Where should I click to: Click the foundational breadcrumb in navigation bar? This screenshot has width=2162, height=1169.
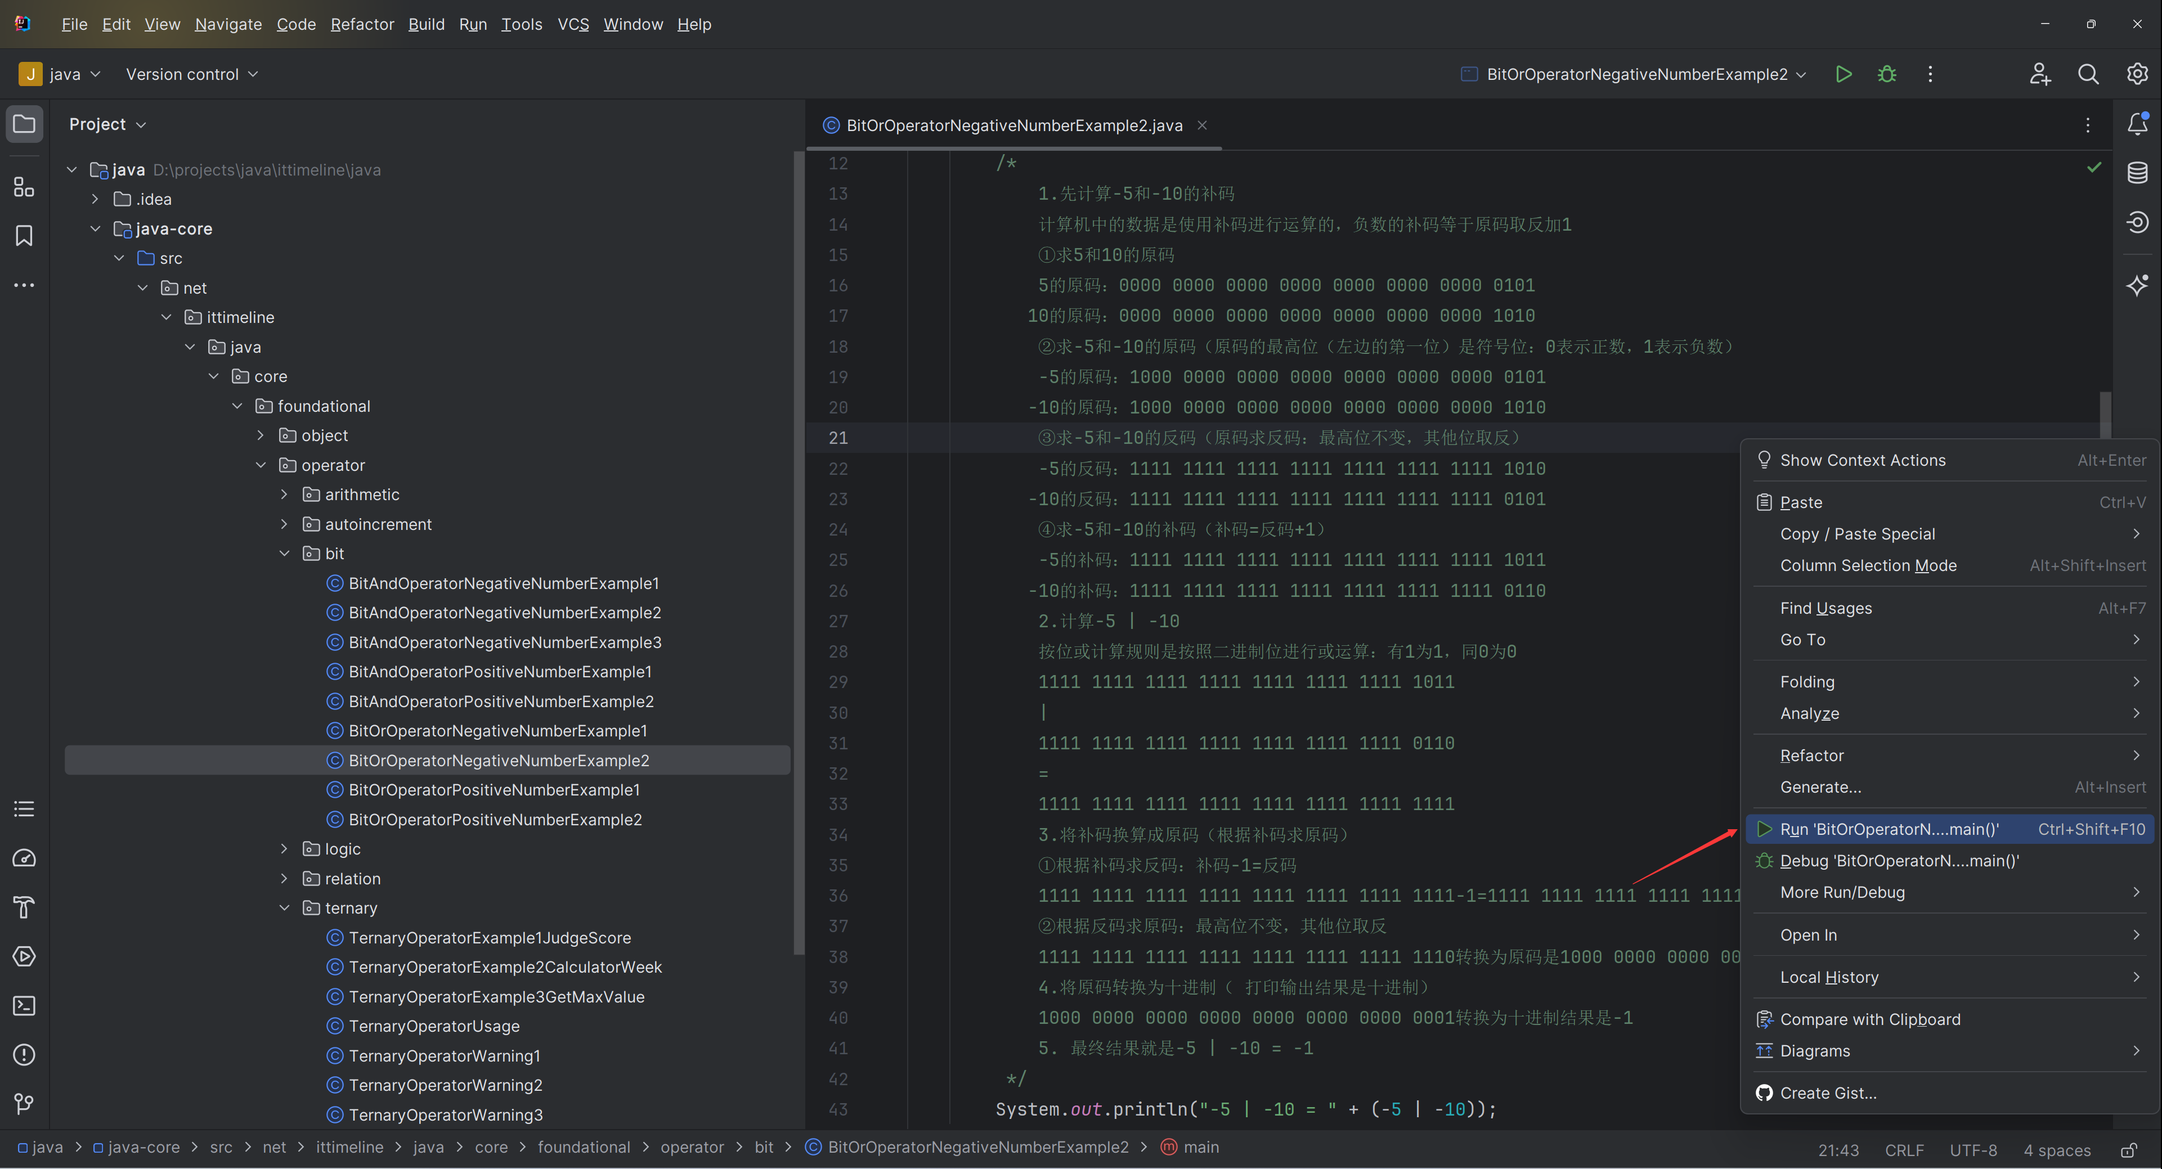tap(584, 1147)
